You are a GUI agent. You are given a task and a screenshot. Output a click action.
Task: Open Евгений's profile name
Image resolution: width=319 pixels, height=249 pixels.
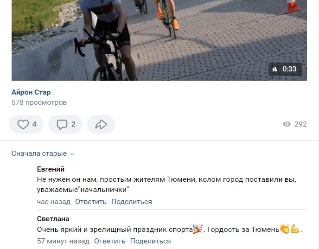(x=51, y=169)
